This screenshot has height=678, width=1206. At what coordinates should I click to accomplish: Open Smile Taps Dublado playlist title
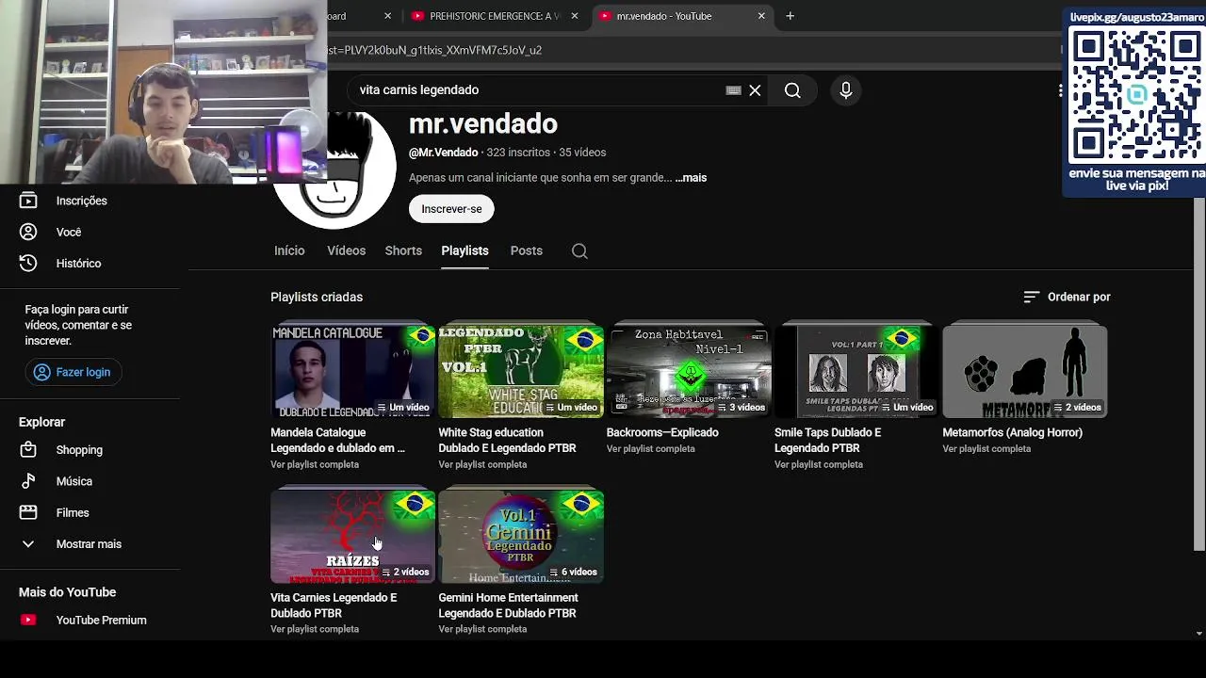pyautogui.click(x=827, y=441)
